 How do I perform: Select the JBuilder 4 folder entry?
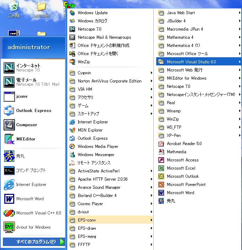pyautogui.click(x=199, y=21)
